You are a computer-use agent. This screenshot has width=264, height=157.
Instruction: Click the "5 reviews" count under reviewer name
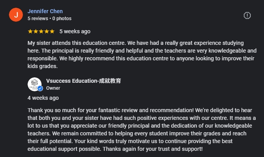[38, 19]
